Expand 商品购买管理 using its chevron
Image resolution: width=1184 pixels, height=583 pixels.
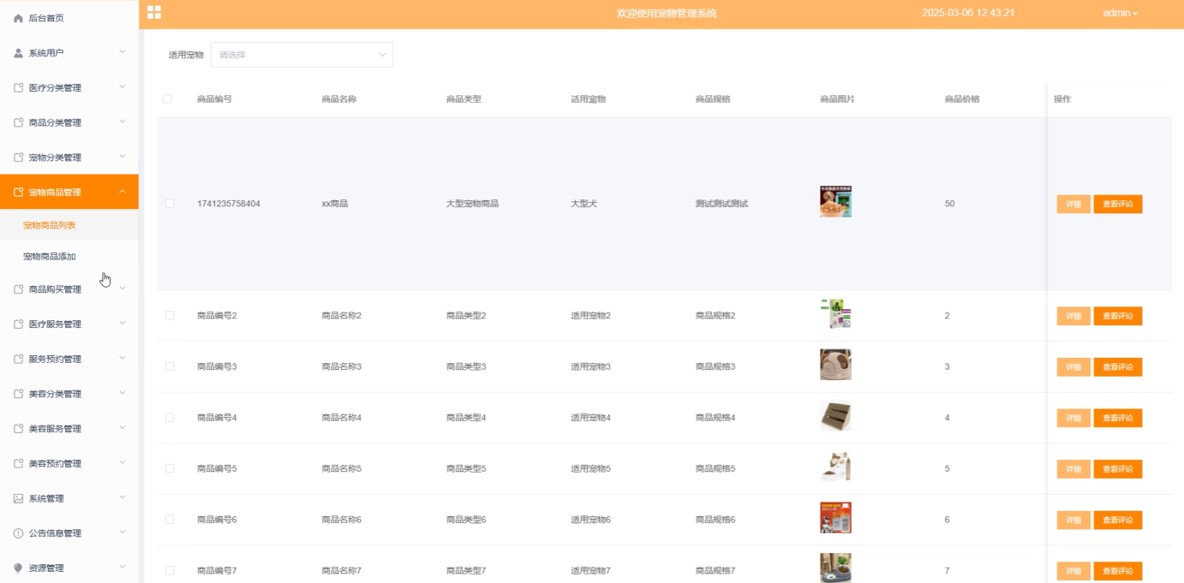[x=122, y=289]
